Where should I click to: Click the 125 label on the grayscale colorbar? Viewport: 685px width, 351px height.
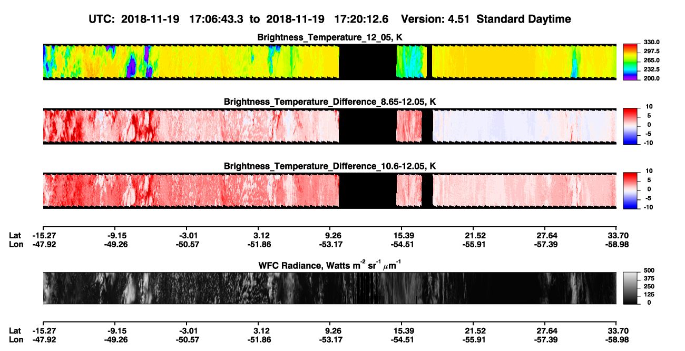tap(649, 295)
